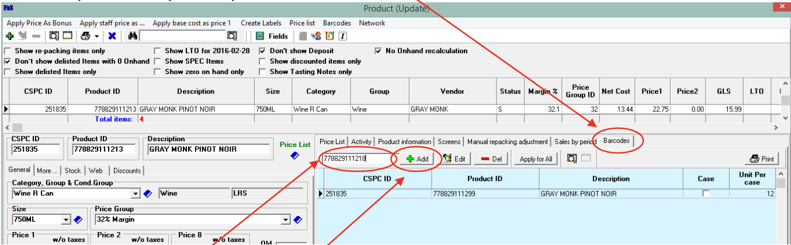Click the binoculars find icon
The width and height of the screenshot is (791, 245).
tap(133, 36)
